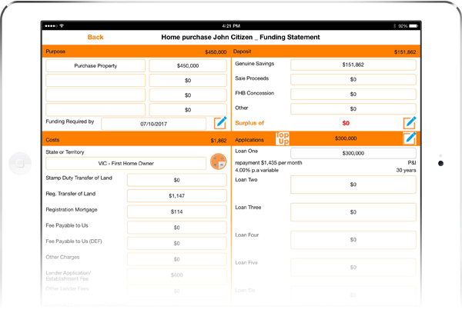Select the Funding Required by date field
The image size is (462, 326).
pos(153,124)
